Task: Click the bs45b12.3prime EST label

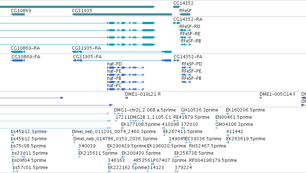Action: point(29,132)
